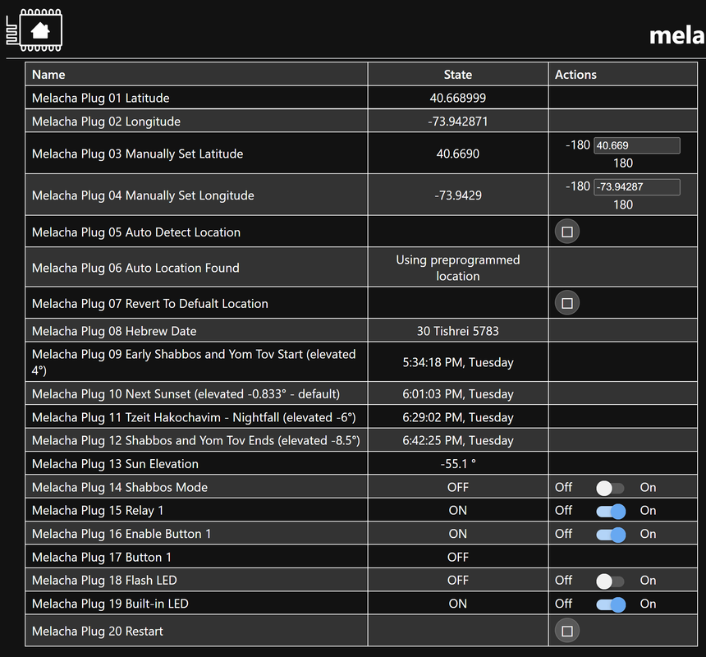The width and height of the screenshot is (706, 657).
Task: Click the ESPHome house chip logo
Action: (34, 30)
